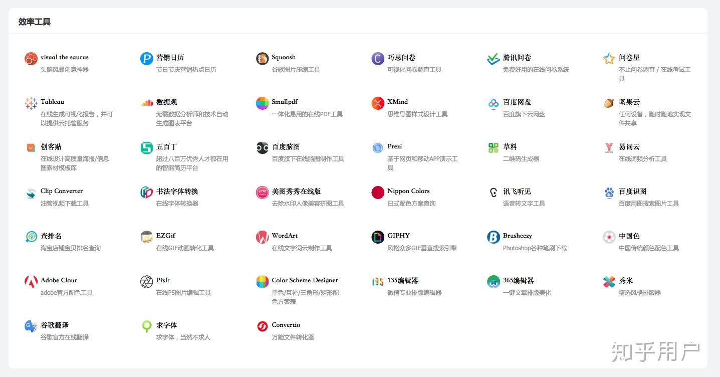Click the 草料 QR code icon
Image resolution: width=720 pixels, height=377 pixels.
click(x=494, y=148)
